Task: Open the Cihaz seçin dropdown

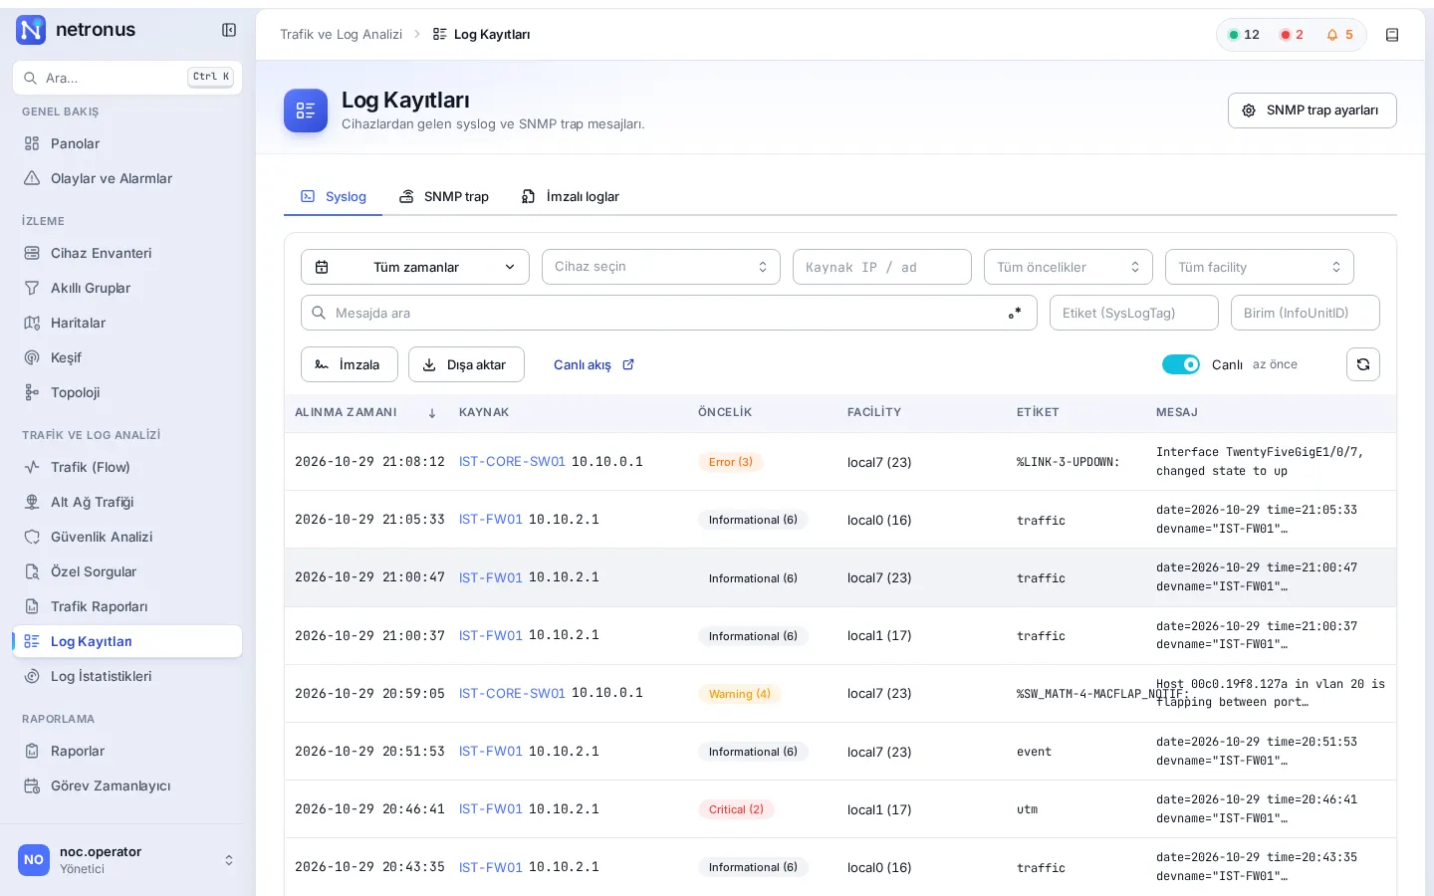Action: tap(661, 267)
